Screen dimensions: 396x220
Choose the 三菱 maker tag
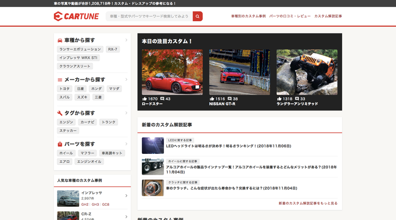[98, 97]
